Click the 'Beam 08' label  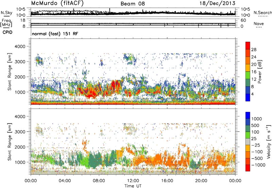(x=133, y=4)
